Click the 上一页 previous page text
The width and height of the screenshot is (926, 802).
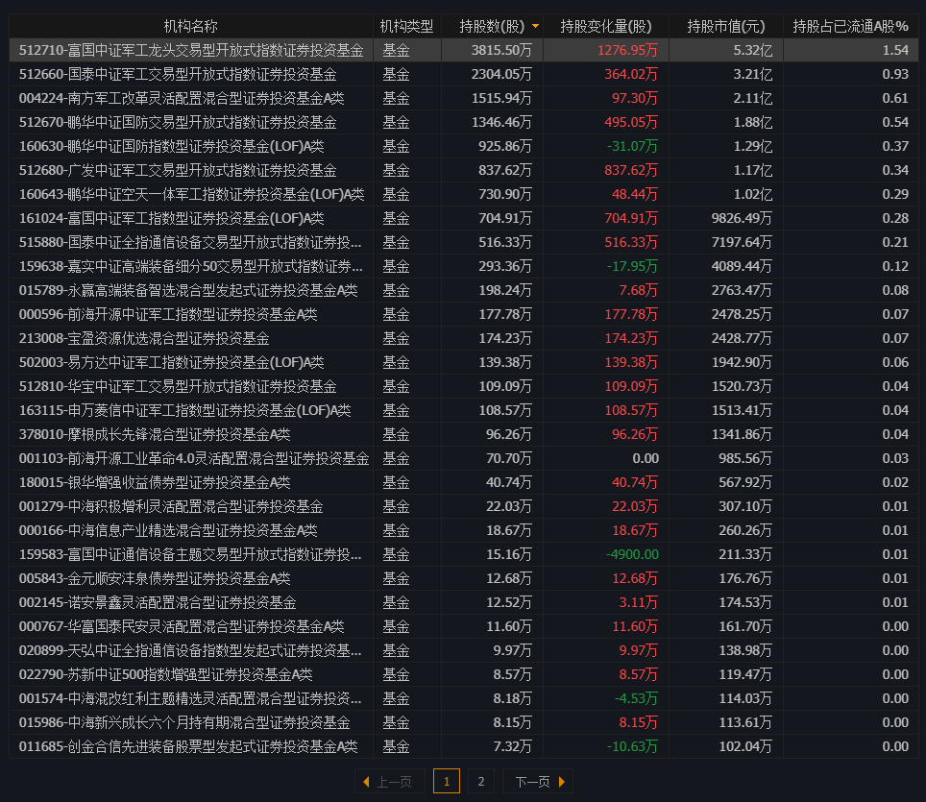[394, 782]
